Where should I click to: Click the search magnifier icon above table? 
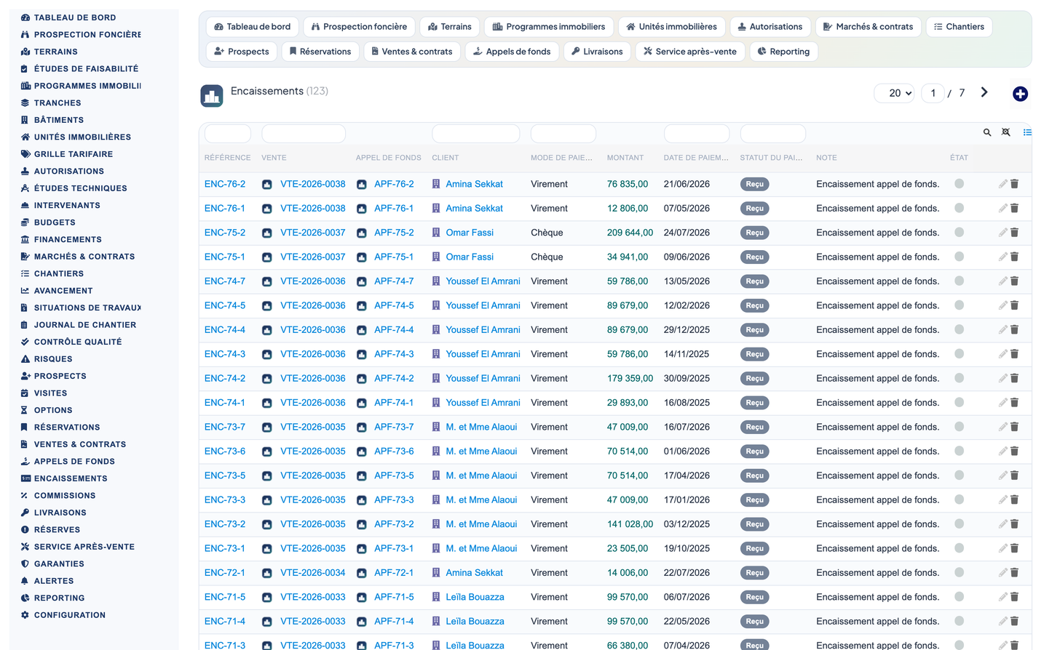click(987, 132)
